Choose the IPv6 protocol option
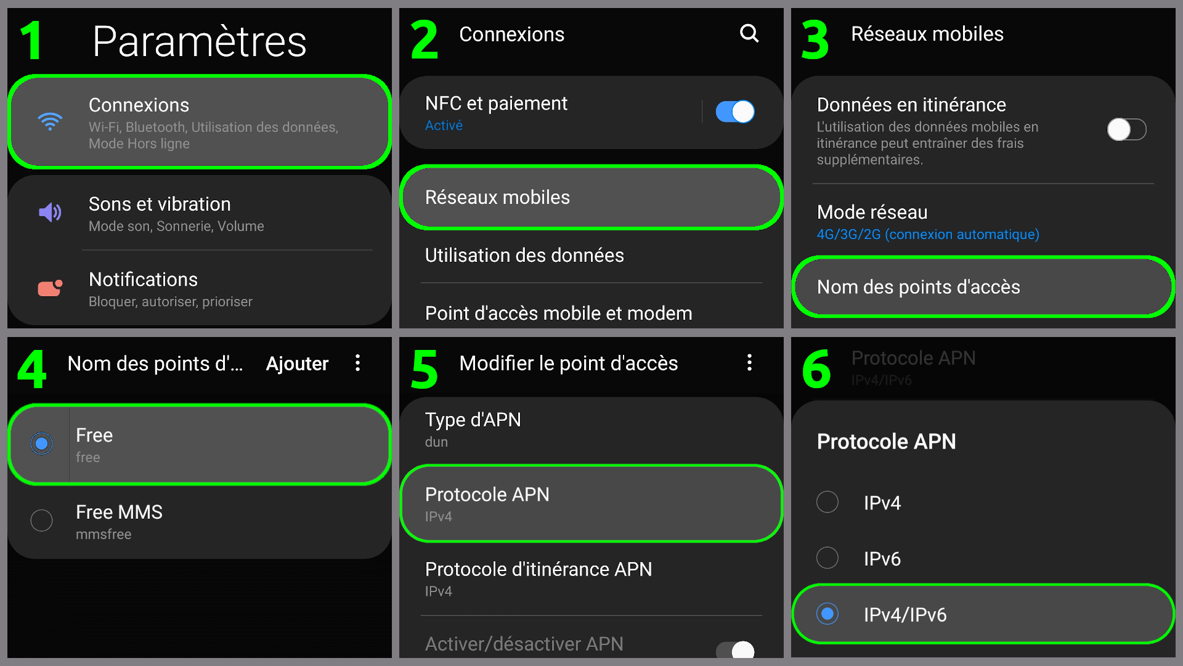The image size is (1183, 666). click(x=827, y=558)
